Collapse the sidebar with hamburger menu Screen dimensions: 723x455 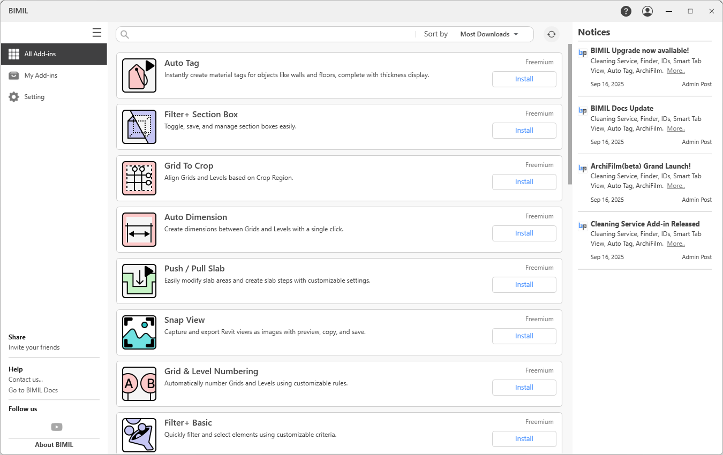point(97,33)
